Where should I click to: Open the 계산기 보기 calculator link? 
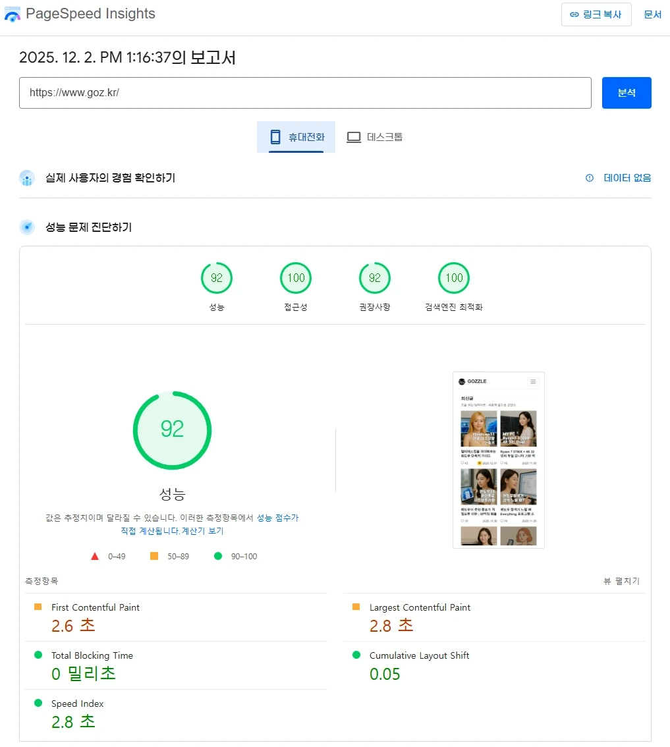pos(202,531)
